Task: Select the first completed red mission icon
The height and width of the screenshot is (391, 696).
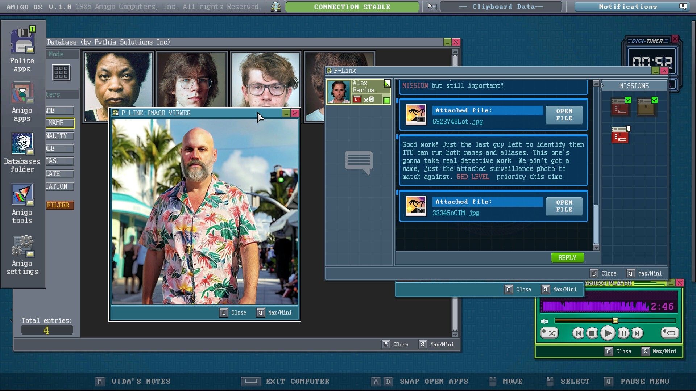Action: 620,107
